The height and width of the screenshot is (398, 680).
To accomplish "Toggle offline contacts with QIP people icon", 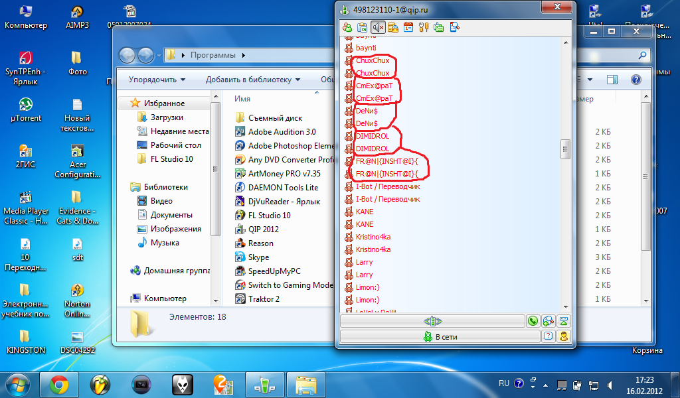I will [347, 28].
